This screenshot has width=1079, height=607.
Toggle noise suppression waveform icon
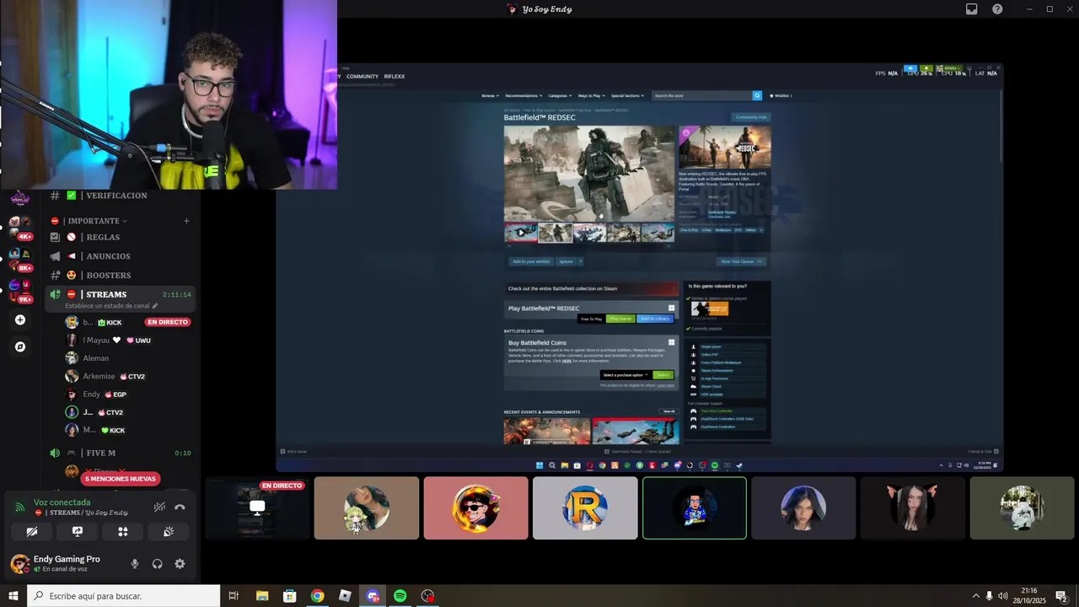coord(159,507)
